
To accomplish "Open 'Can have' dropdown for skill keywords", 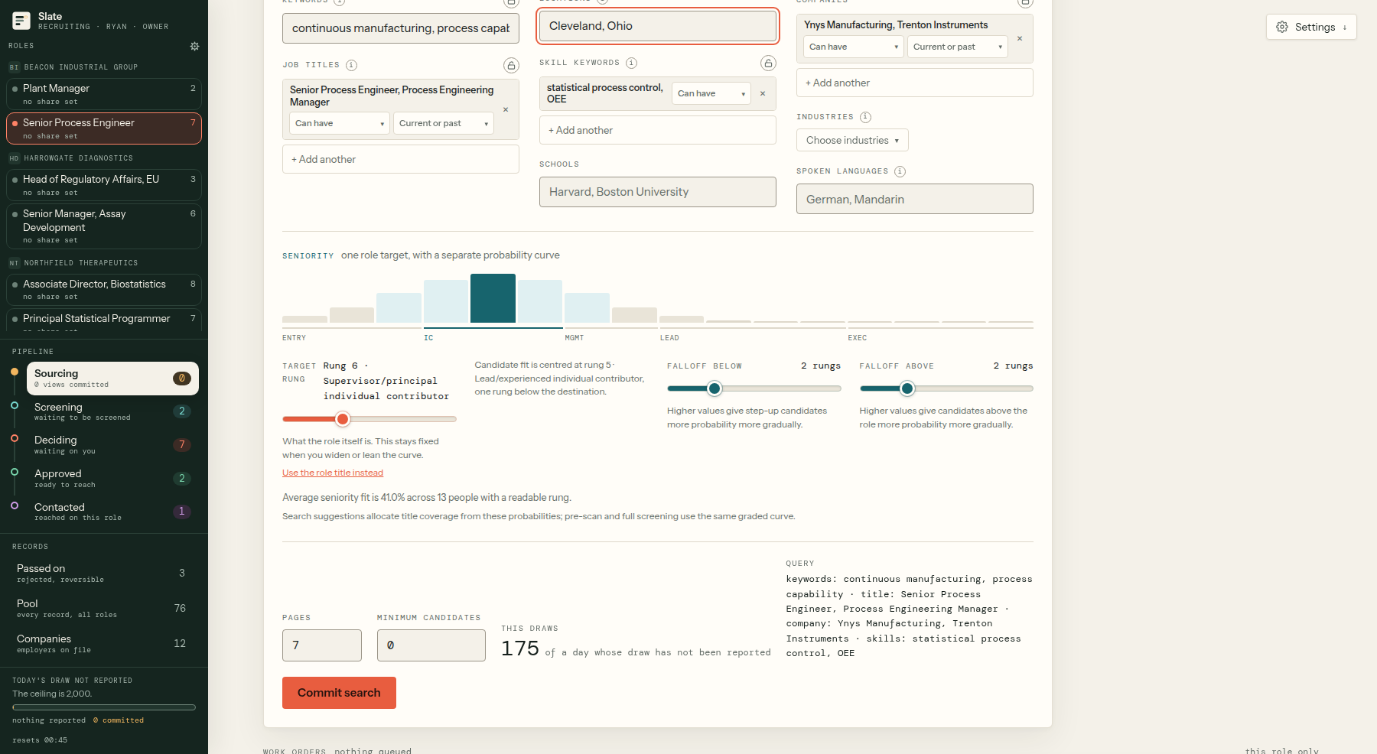I will coord(711,94).
